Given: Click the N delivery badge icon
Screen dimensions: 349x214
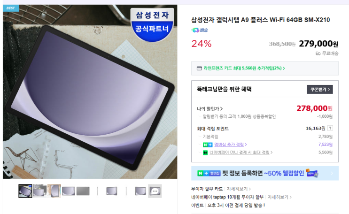Looking at the screenshot, I should point(195,30).
